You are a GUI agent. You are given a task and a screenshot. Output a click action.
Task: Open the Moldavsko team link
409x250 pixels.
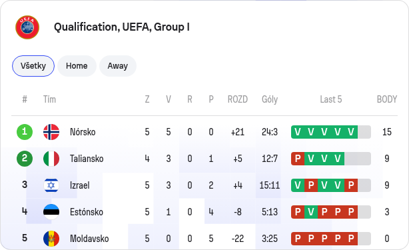pyautogui.click(x=89, y=239)
